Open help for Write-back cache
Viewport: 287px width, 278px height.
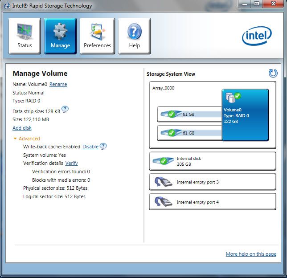(x=103, y=146)
